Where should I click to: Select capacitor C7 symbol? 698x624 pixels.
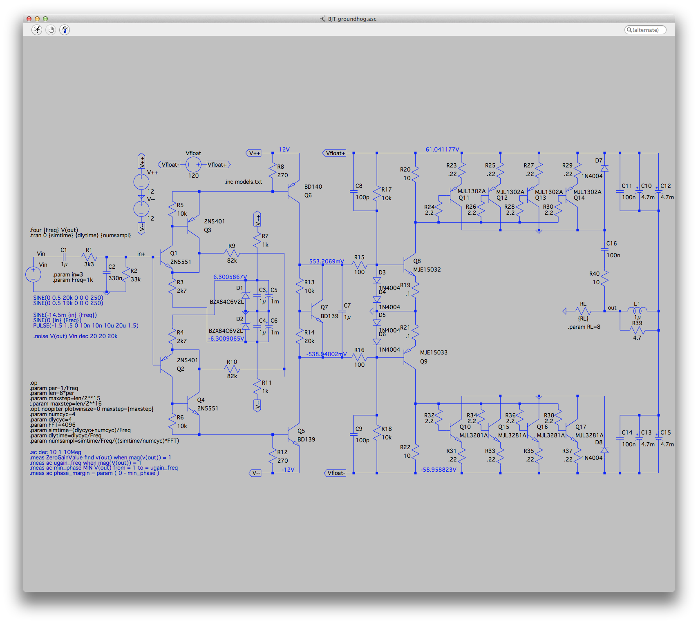pyautogui.click(x=342, y=311)
